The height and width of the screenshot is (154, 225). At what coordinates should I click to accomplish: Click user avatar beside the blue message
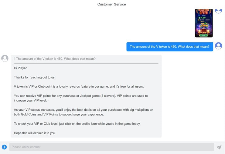click(x=218, y=46)
